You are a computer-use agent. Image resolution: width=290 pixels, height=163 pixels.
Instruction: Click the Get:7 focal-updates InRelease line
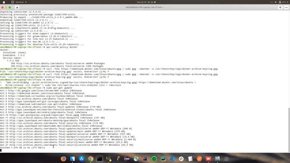coord(50,107)
